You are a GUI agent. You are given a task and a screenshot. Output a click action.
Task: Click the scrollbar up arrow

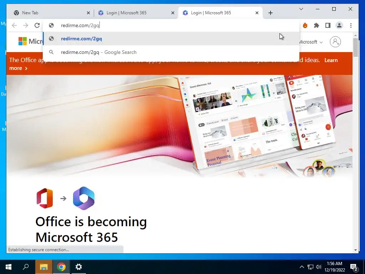355,35
